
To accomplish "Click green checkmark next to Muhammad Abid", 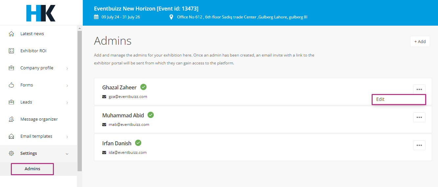I will tap(150, 115).
